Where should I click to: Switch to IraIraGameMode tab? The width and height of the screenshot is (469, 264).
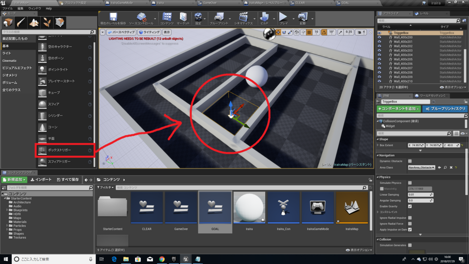coord(121,3)
